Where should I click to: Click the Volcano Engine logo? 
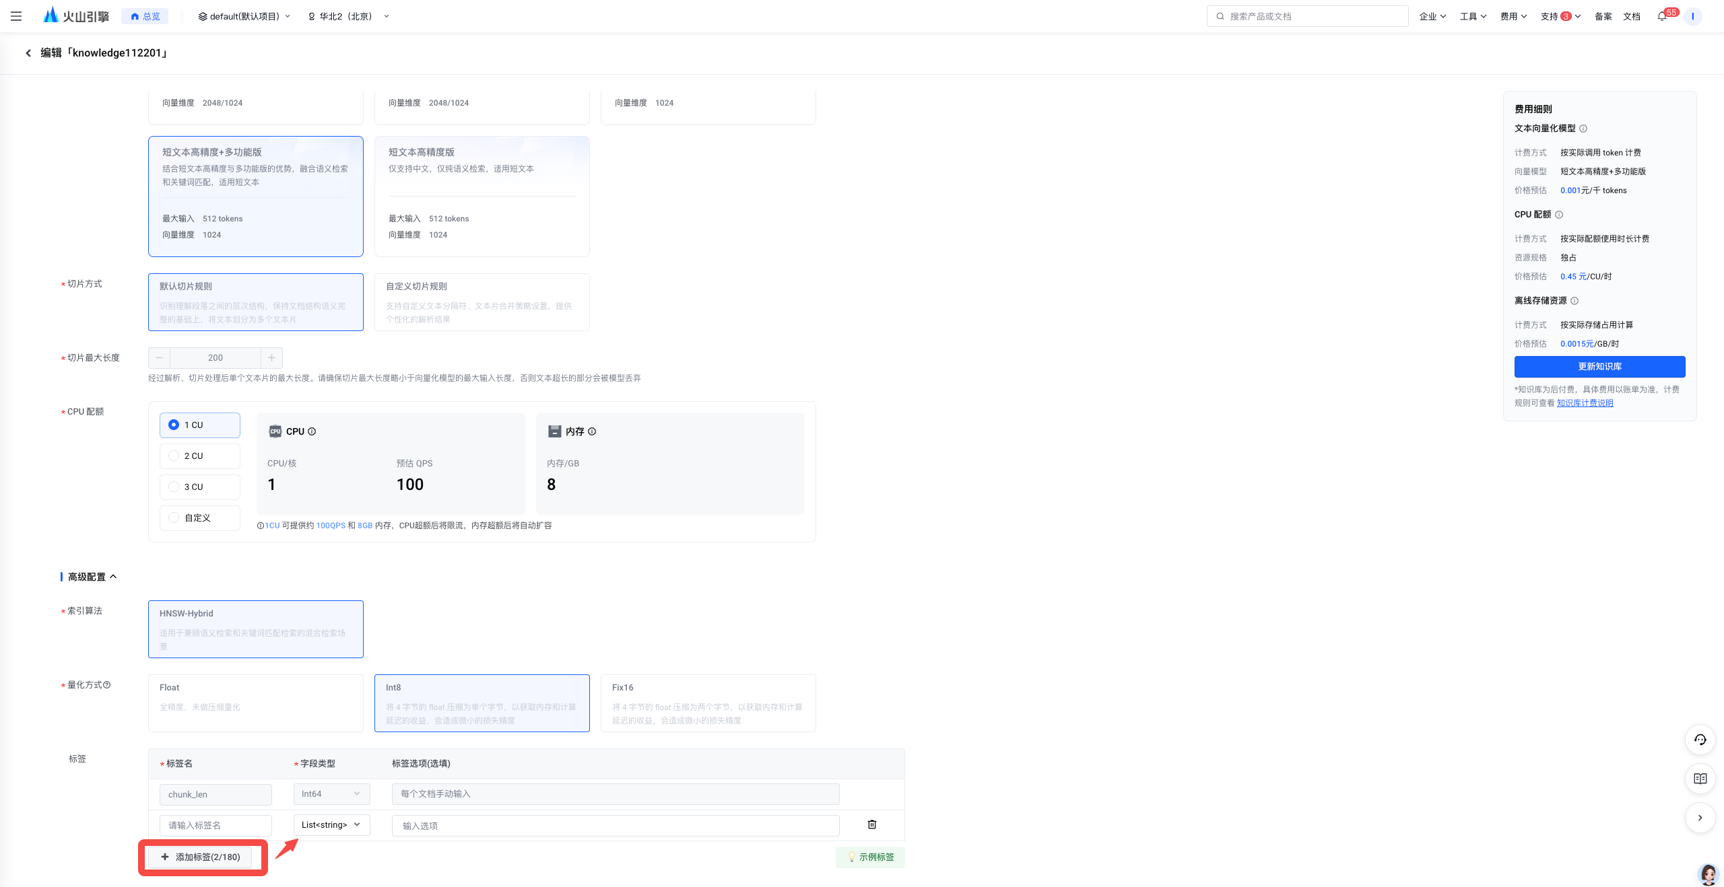(75, 16)
